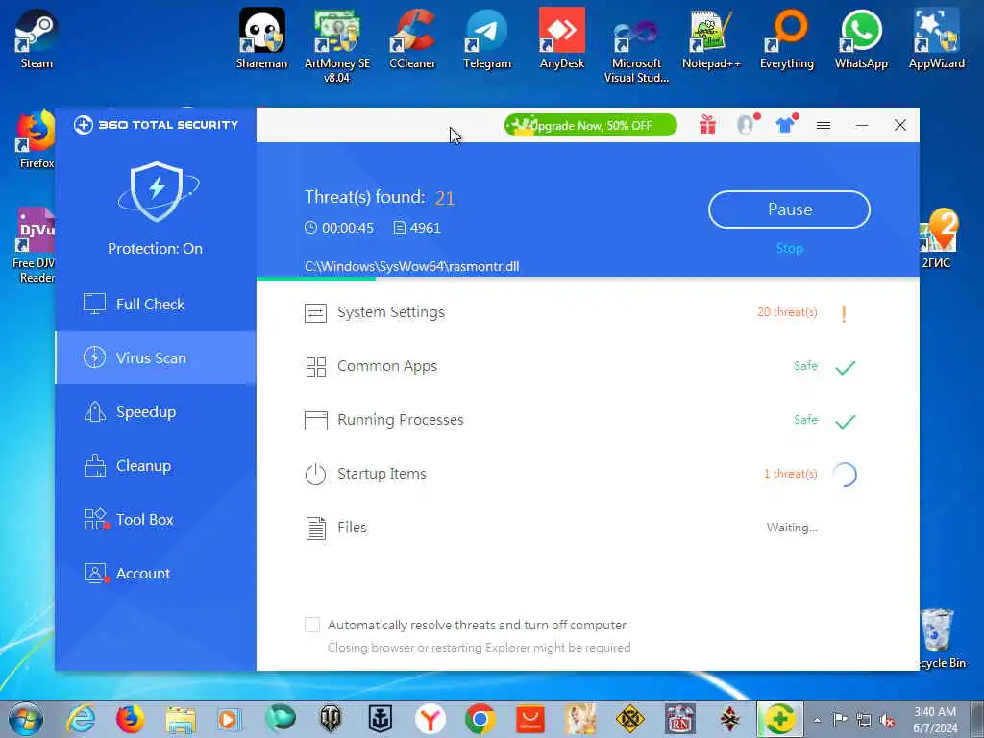Open Full Check in sidebar
Viewport: 984px width, 738px height.
[156, 305]
